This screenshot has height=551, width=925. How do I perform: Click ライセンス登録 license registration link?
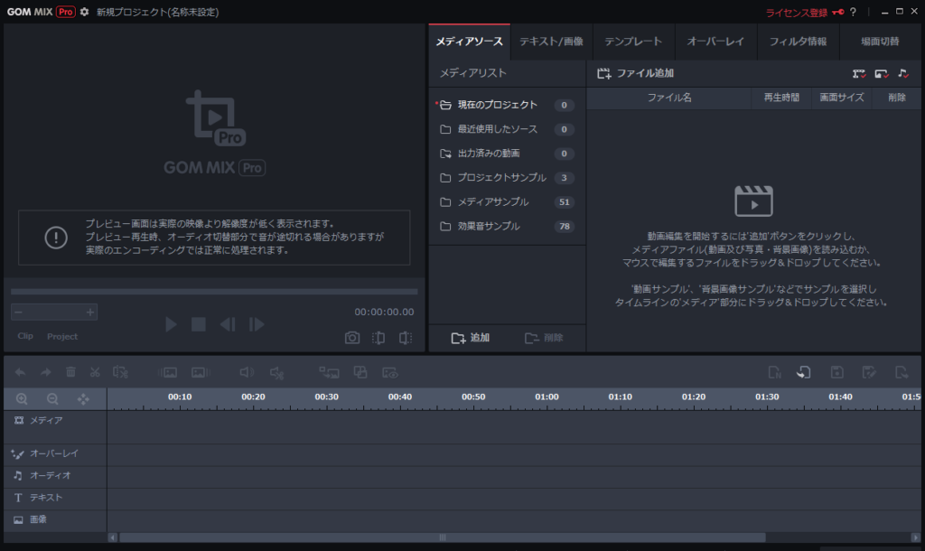796,13
